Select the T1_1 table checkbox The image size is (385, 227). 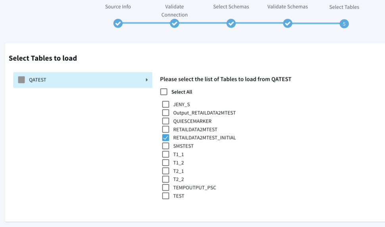tap(166, 155)
